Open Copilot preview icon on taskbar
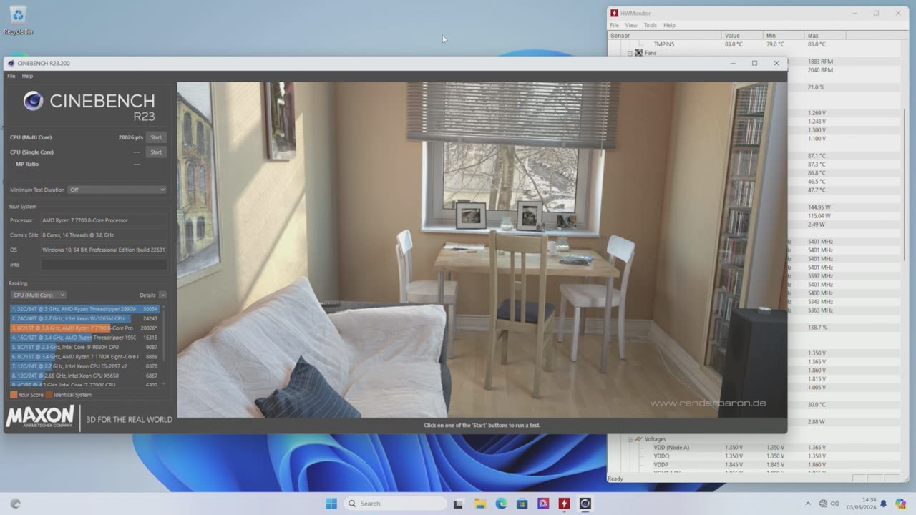Viewport: 916px width, 515px height. point(900,504)
